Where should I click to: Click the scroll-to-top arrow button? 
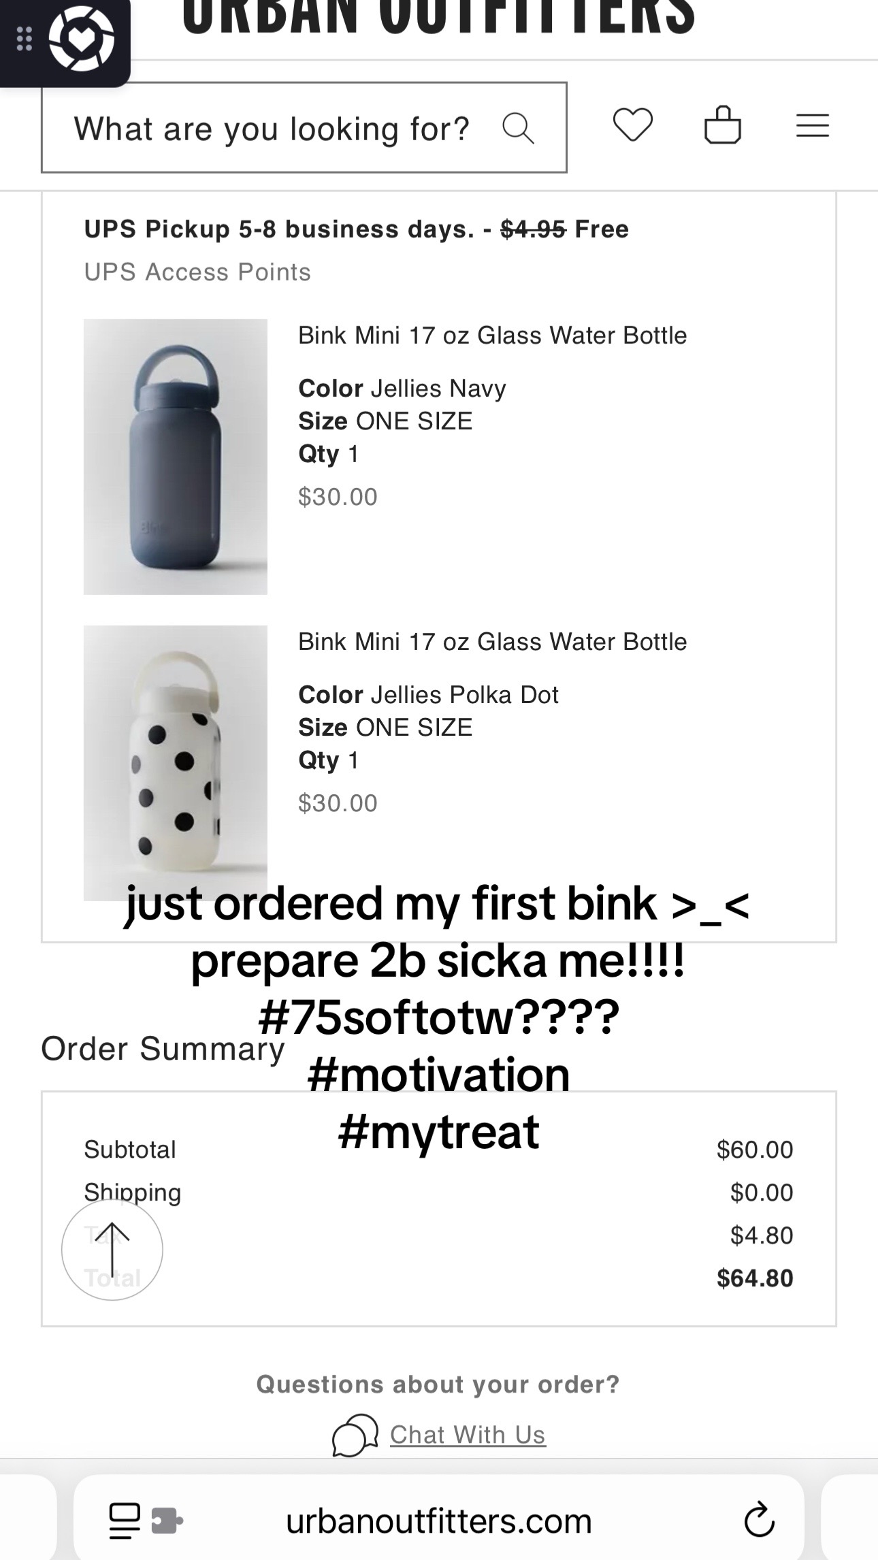coord(112,1250)
